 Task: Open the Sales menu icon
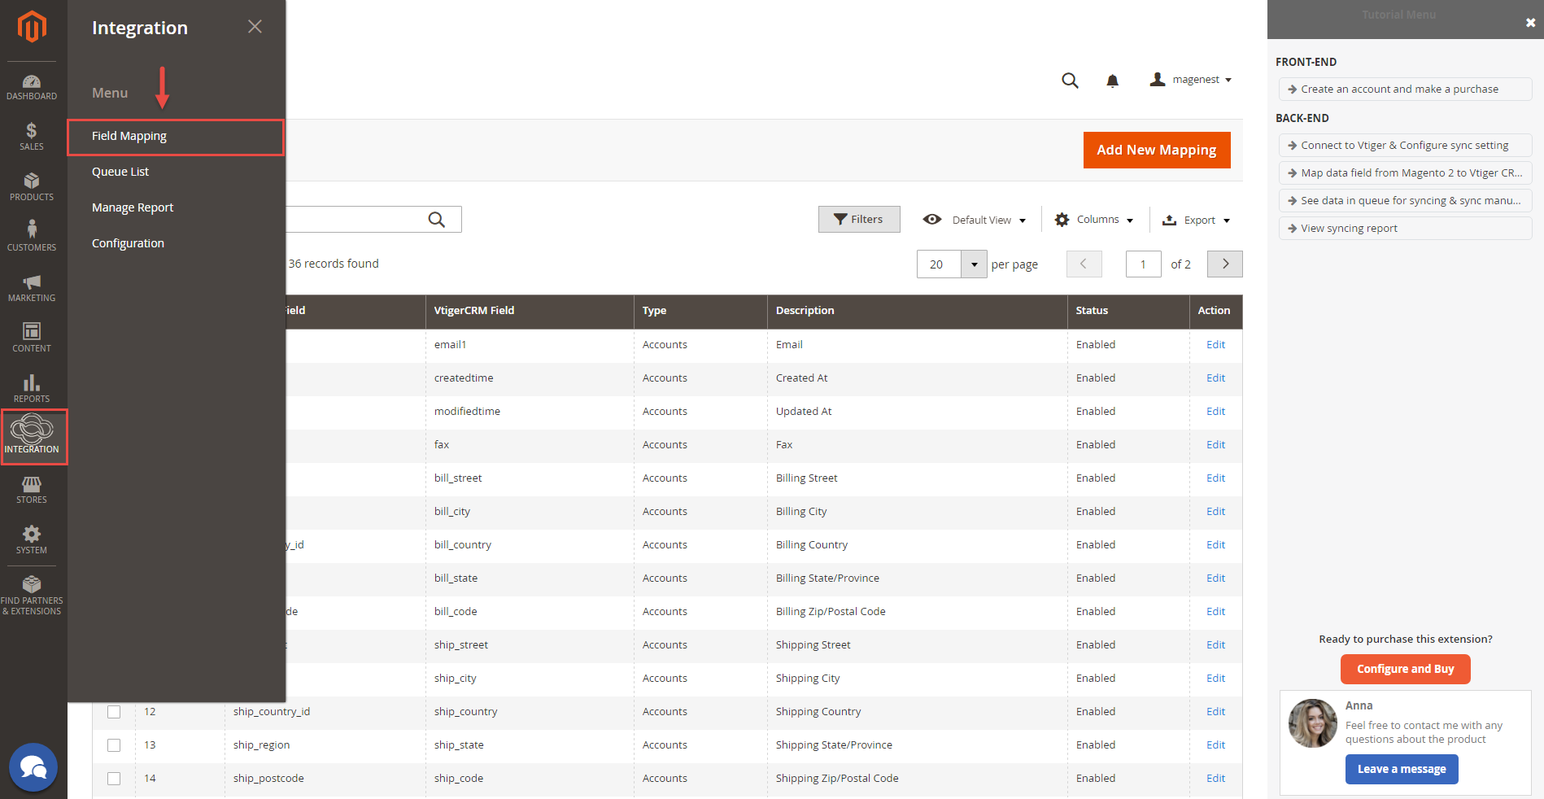[x=32, y=136]
